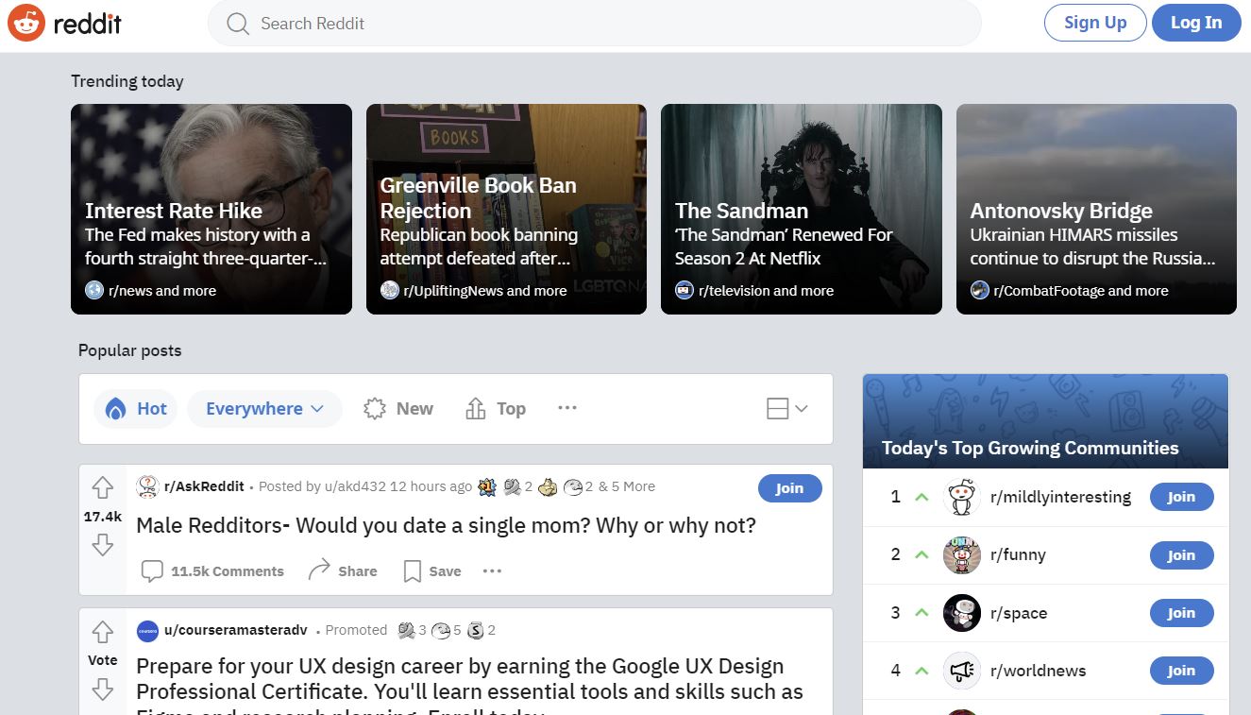Open The Sandman trending card
The height and width of the screenshot is (715, 1251).
tap(802, 209)
